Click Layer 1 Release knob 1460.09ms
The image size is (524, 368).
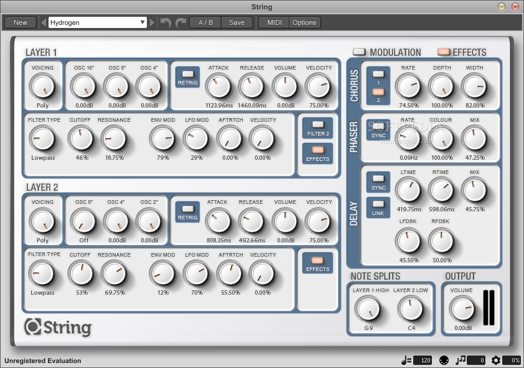[x=251, y=86]
